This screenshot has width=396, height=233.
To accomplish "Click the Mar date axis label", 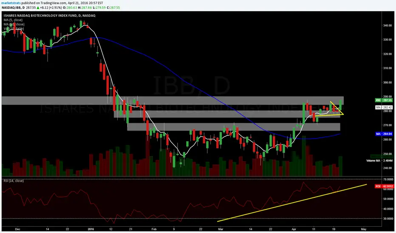I will tap(221, 229).
